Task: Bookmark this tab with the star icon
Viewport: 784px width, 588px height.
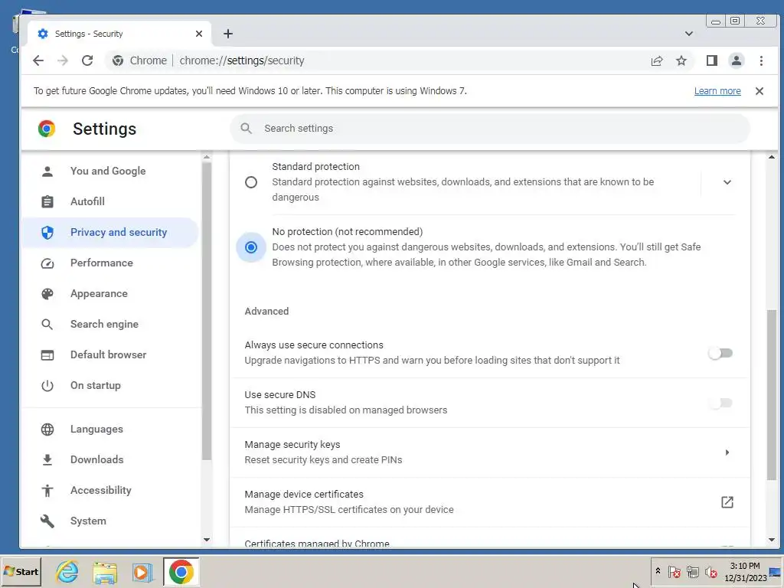Action: (x=681, y=60)
